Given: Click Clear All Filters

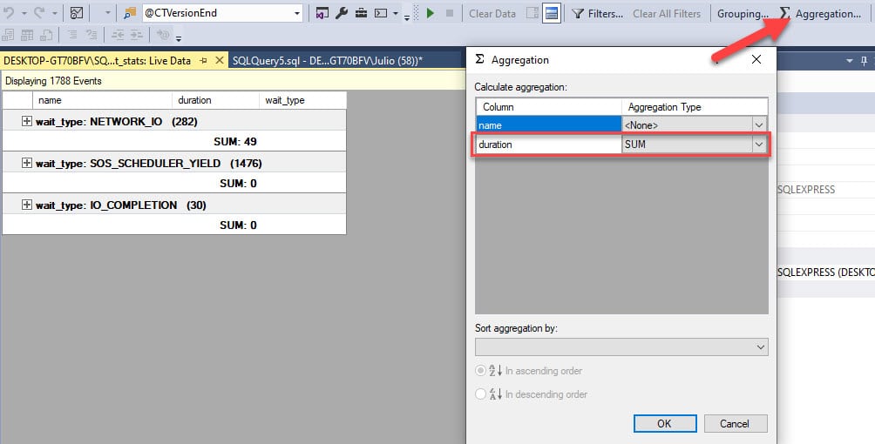Looking at the screenshot, I should coord(667,13).
